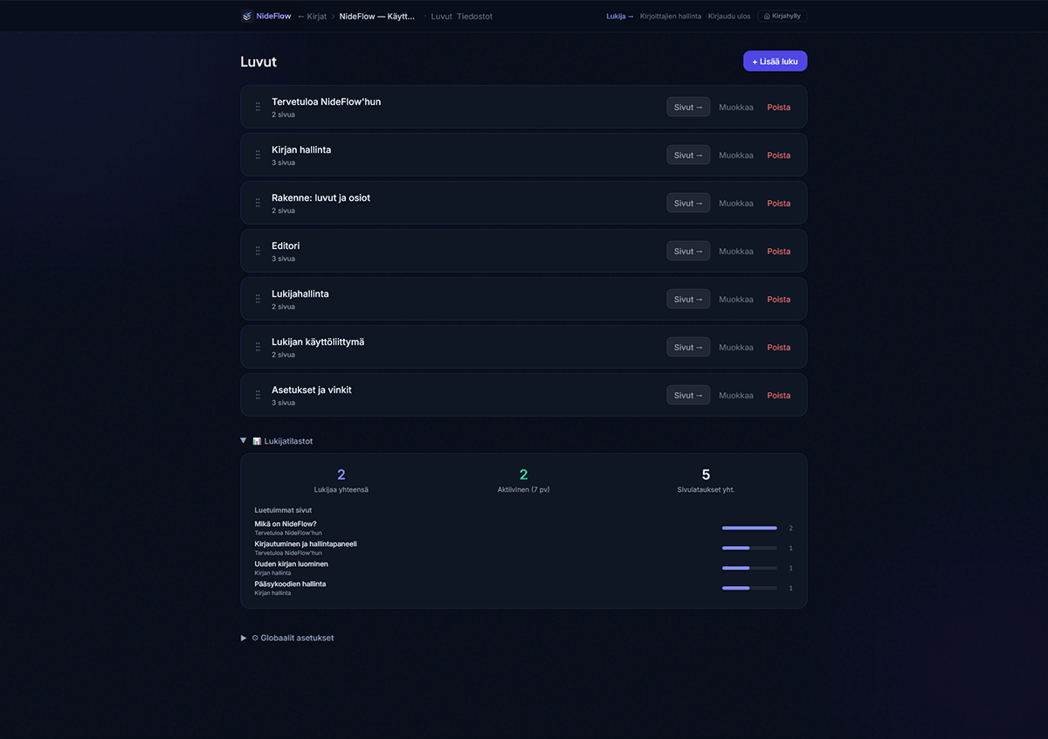Open Kirjoittajien hallinta from the top bar
This screenshot has width=1048, height=739.
pos(671,16)
